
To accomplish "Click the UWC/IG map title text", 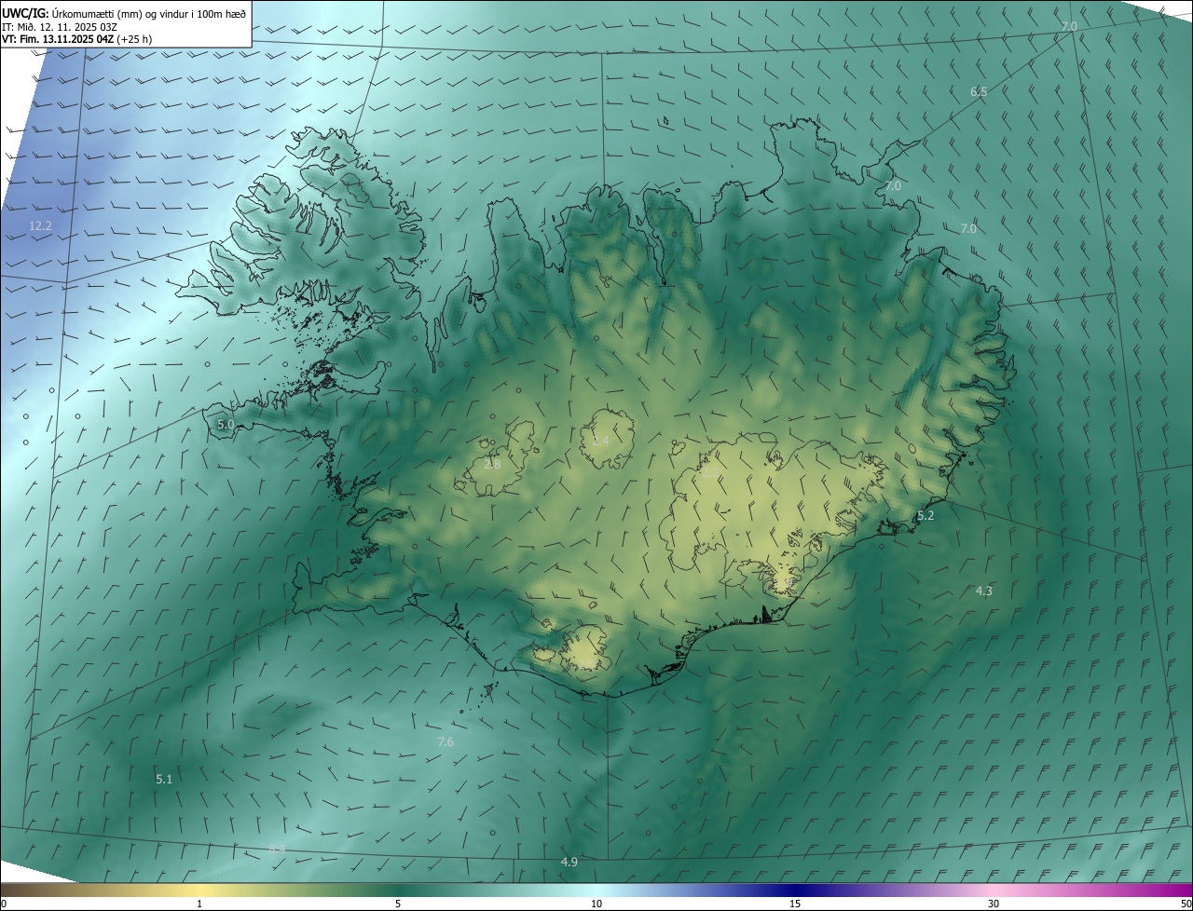I will [124, 13].
